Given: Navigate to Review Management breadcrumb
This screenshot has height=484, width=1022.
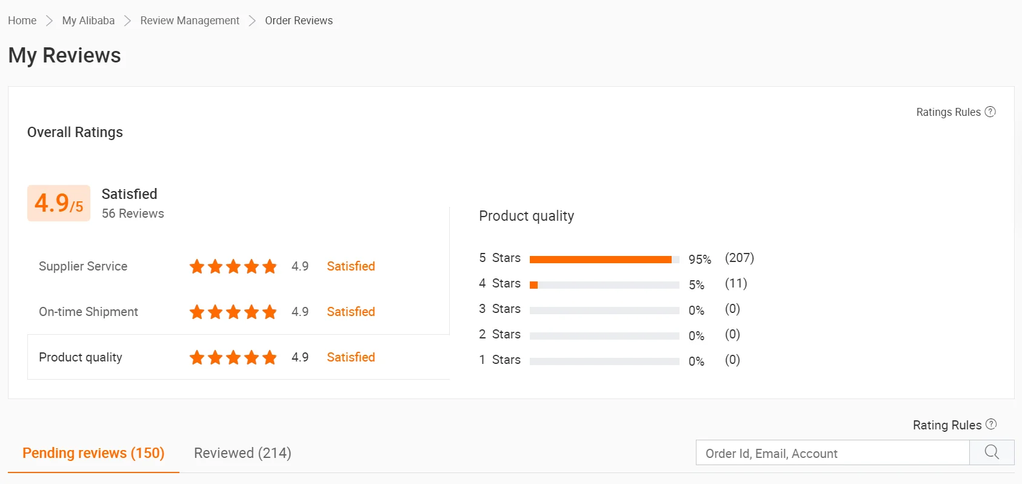Looking at the screenshot, I should (x=190, y=21).
